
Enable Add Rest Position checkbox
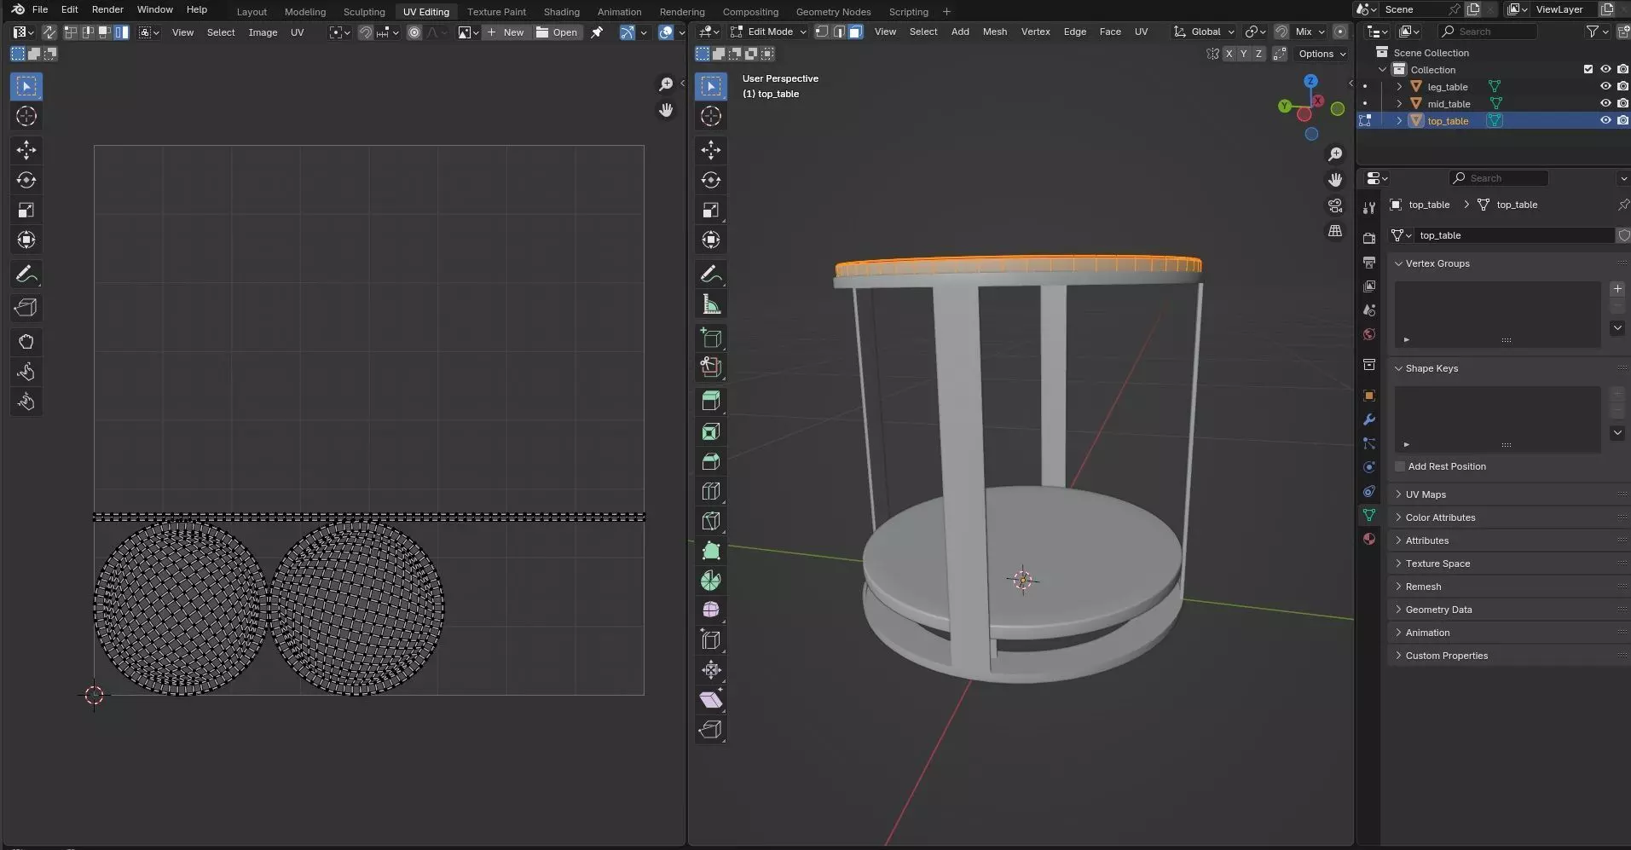click(1400, 466)
